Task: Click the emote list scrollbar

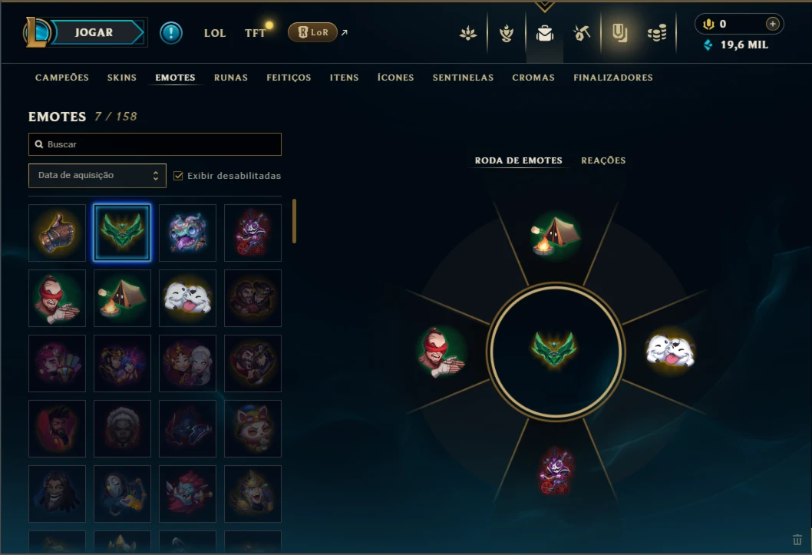Action: [294, 221]
